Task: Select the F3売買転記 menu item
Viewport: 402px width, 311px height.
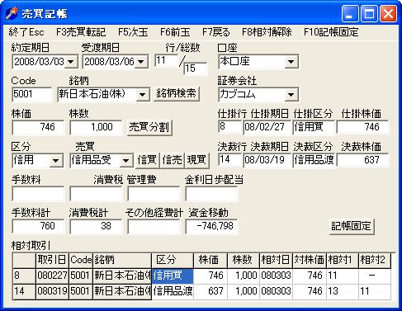Action: (x=81, y=32)
